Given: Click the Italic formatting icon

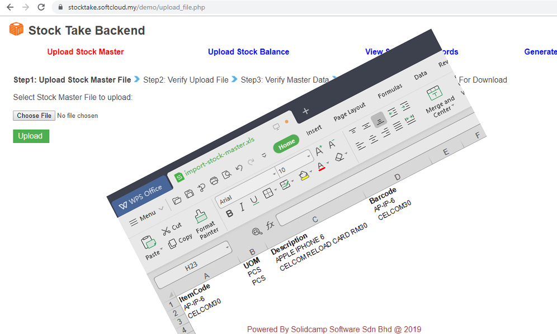Looking at the screenshot, I should tap(242, 207).
